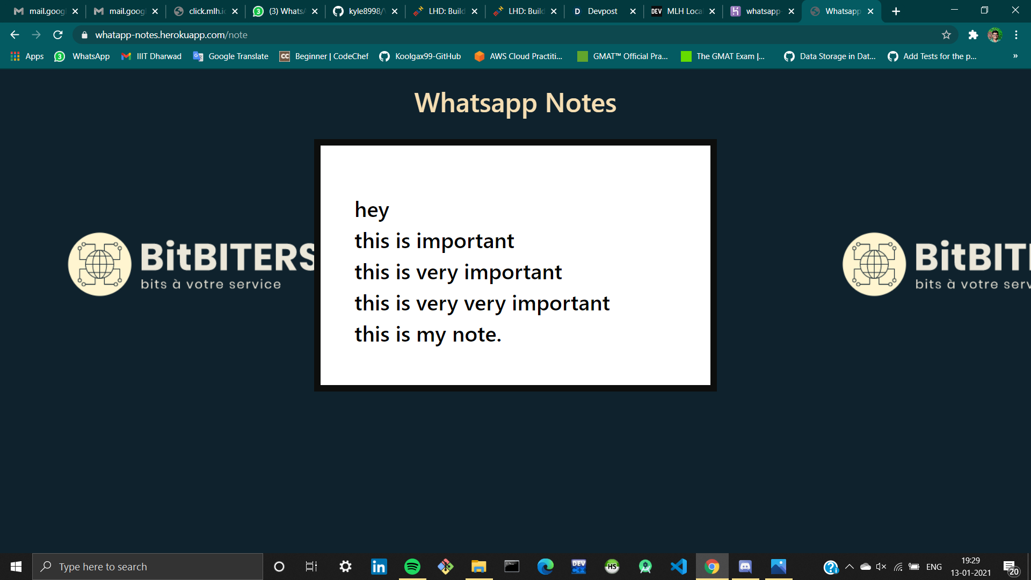
Task: Open Discord from the taskbar
Action: (x=745, y=567)
